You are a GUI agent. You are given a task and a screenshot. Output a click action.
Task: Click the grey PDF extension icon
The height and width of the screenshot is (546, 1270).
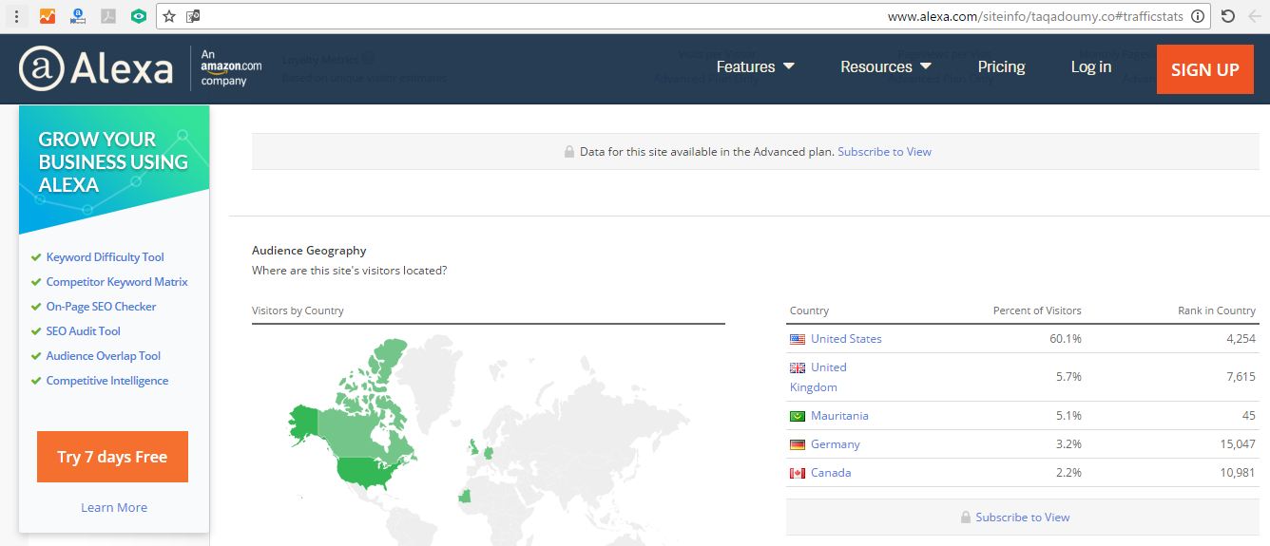pos(108,16)
